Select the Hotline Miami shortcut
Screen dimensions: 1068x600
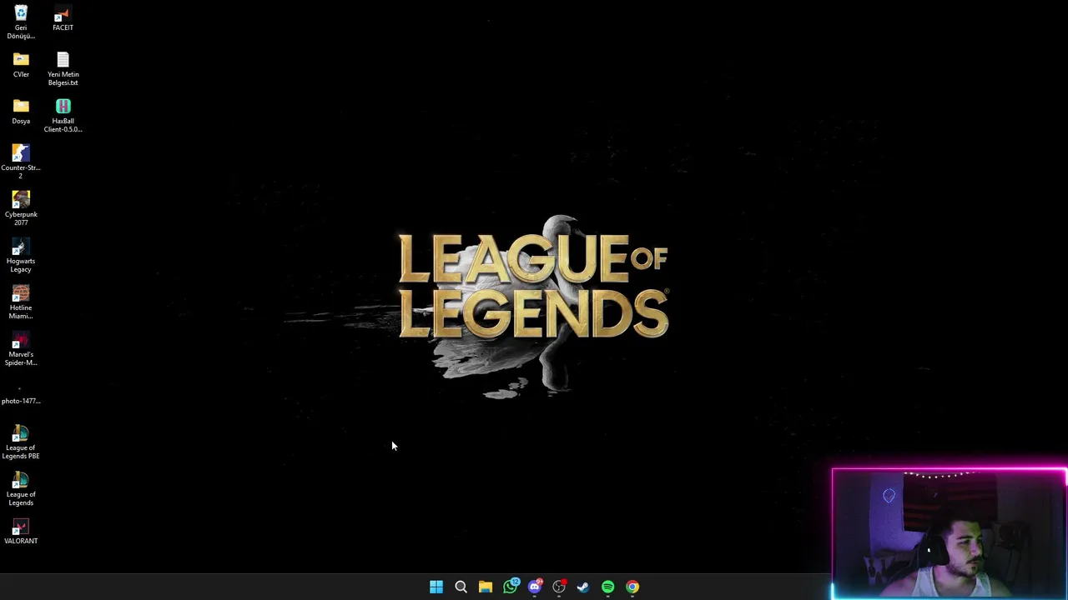pos(21,302)
